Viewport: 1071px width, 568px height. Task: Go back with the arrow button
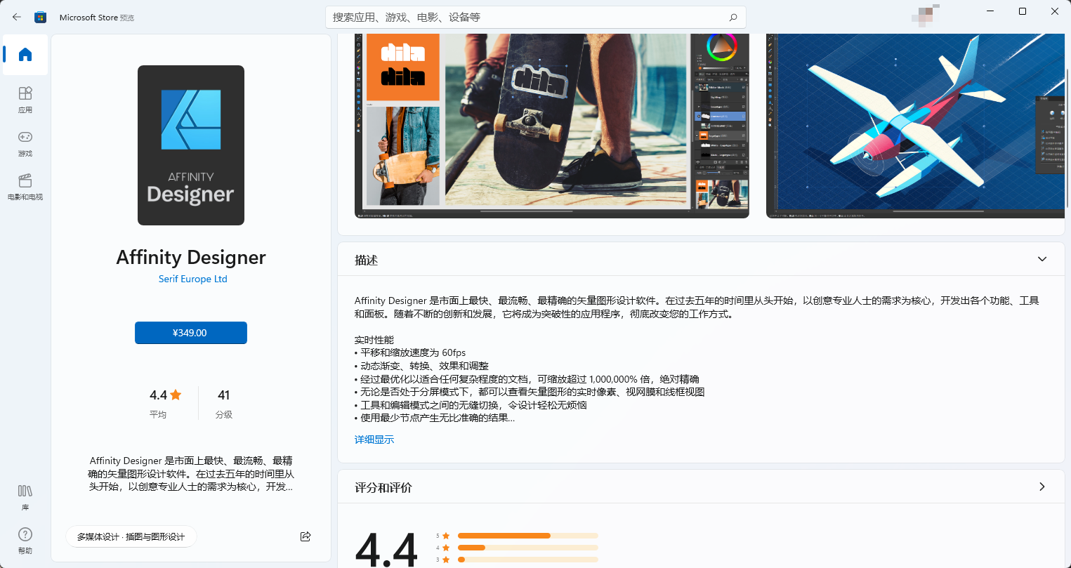[17, 17]
